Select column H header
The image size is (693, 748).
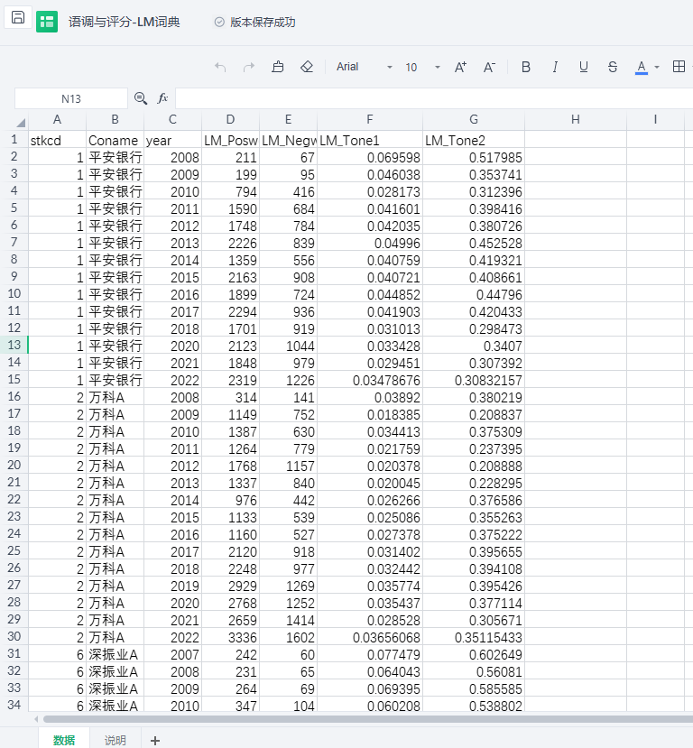coord(576,120)
